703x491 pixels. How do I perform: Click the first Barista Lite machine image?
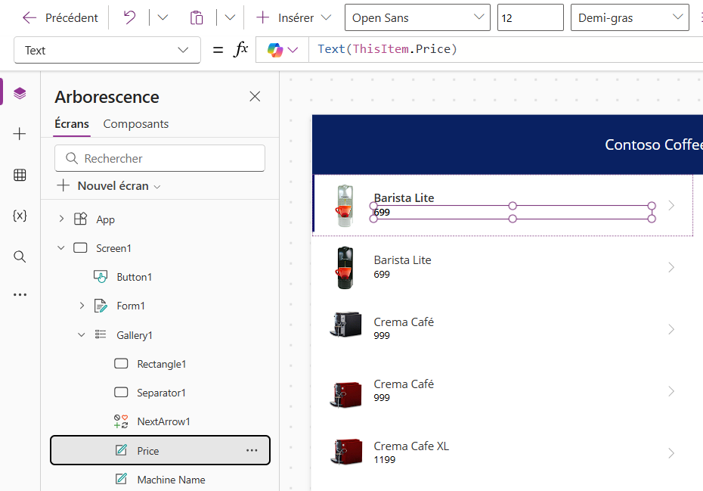pos(345,206)
